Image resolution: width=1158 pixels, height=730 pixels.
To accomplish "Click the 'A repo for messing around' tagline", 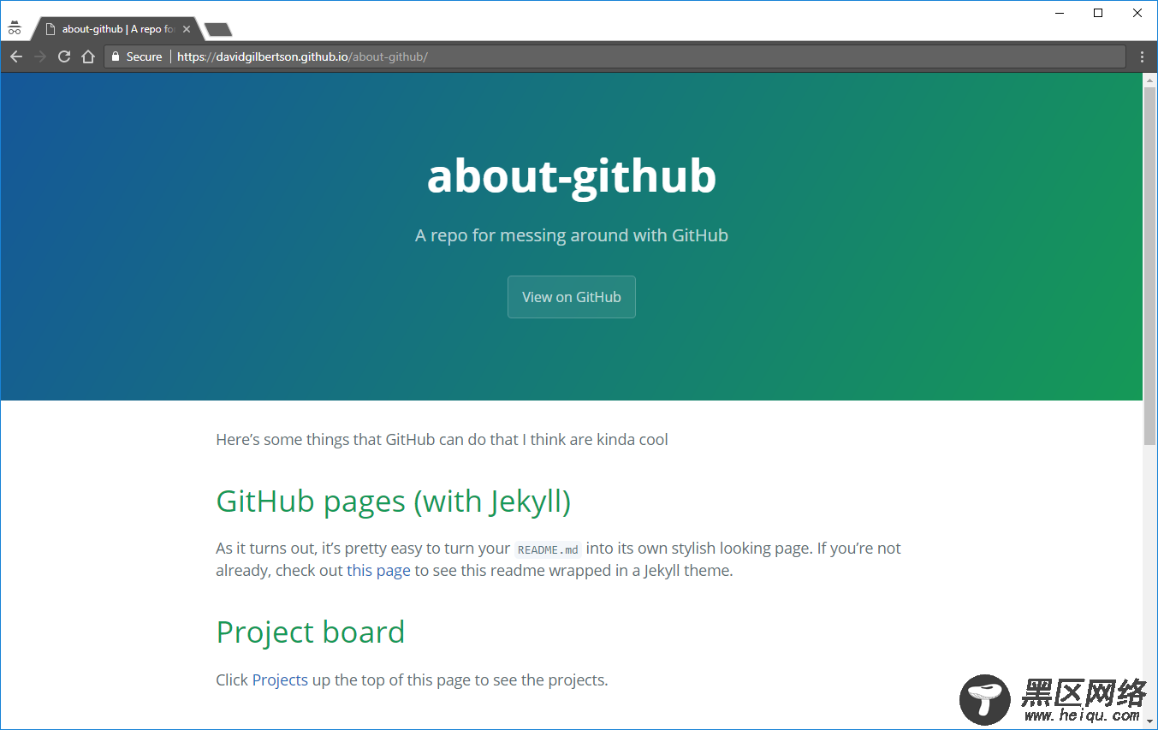I will click(572, 235).
